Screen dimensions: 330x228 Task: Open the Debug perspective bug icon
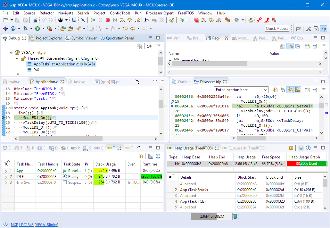coord(324,29)
